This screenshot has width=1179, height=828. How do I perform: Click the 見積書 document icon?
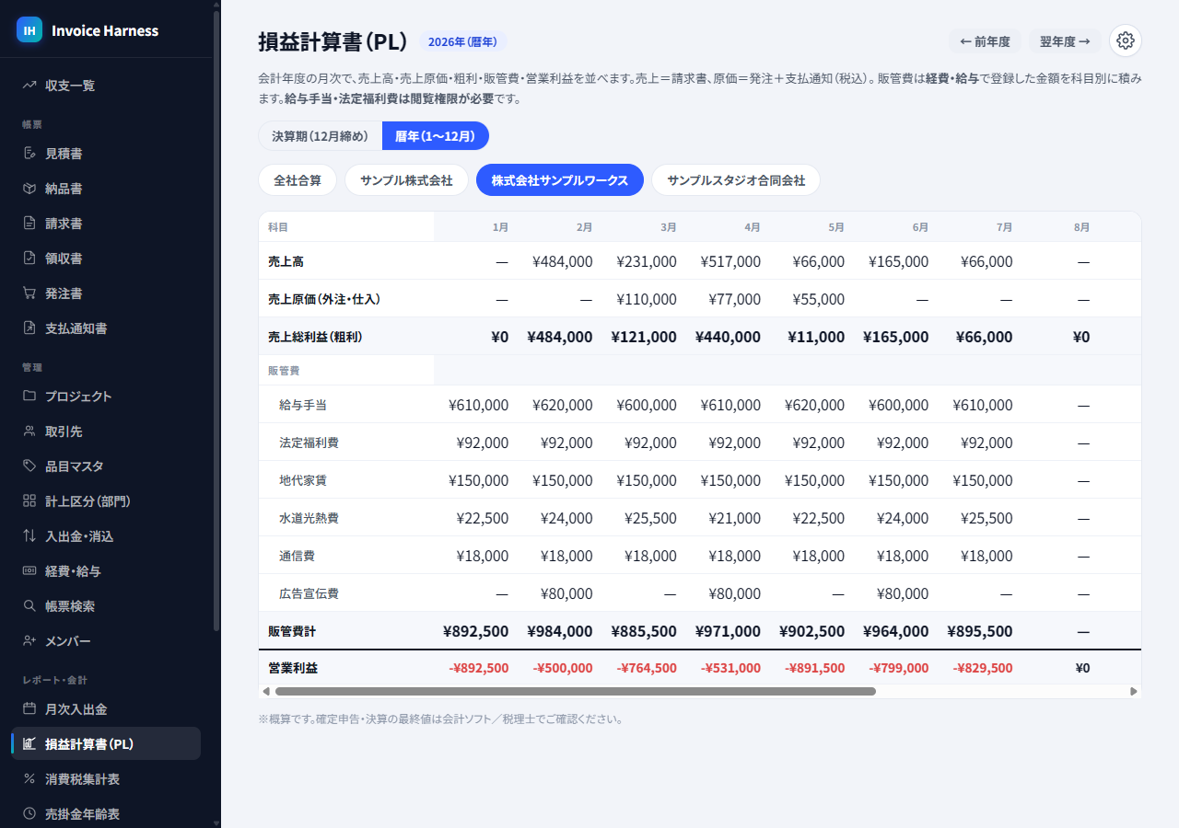(x=29, y=154)
